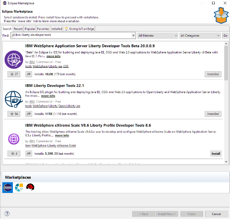Screen dimensions: 230x219
Task: Click the Eclipse icon in the title bar
Action: [5, 3]
